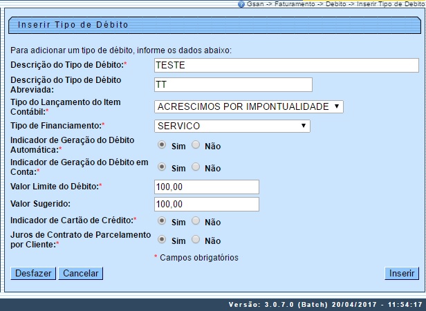This screenshot has width=426, height=311.
Task: Set Indicador de Cartão de Crédito to Não
Action: point(195,221)
